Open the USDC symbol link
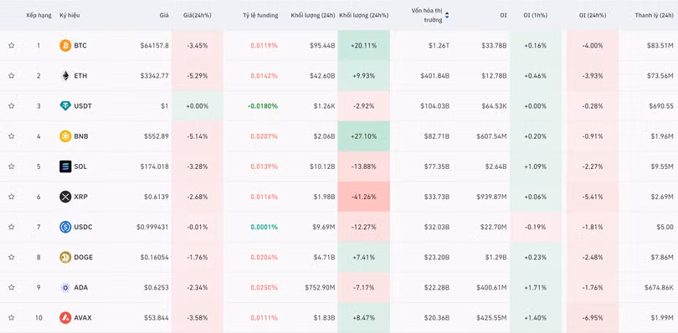 point(83,227)
